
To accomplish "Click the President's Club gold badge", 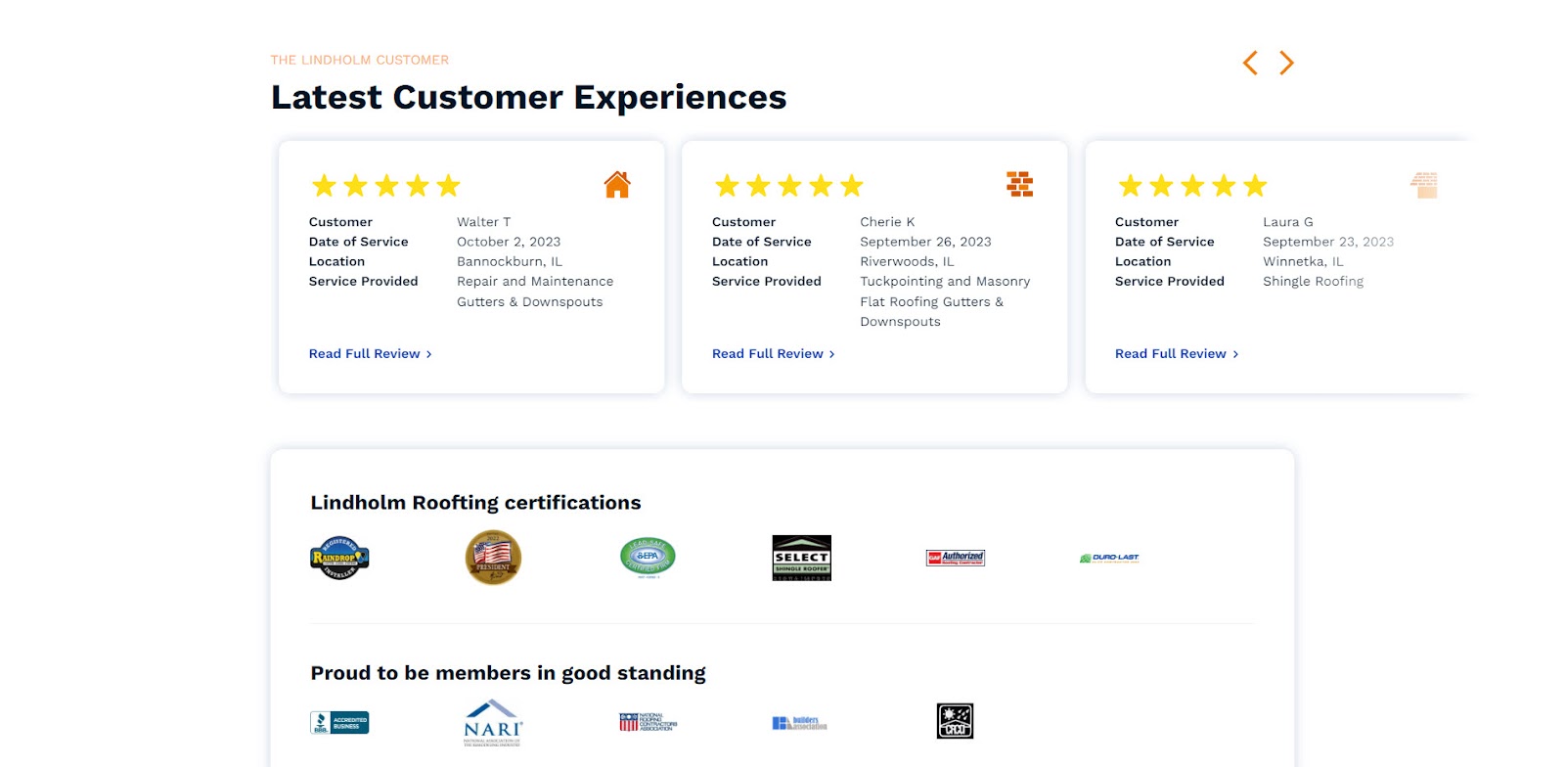I will point(493,558).
